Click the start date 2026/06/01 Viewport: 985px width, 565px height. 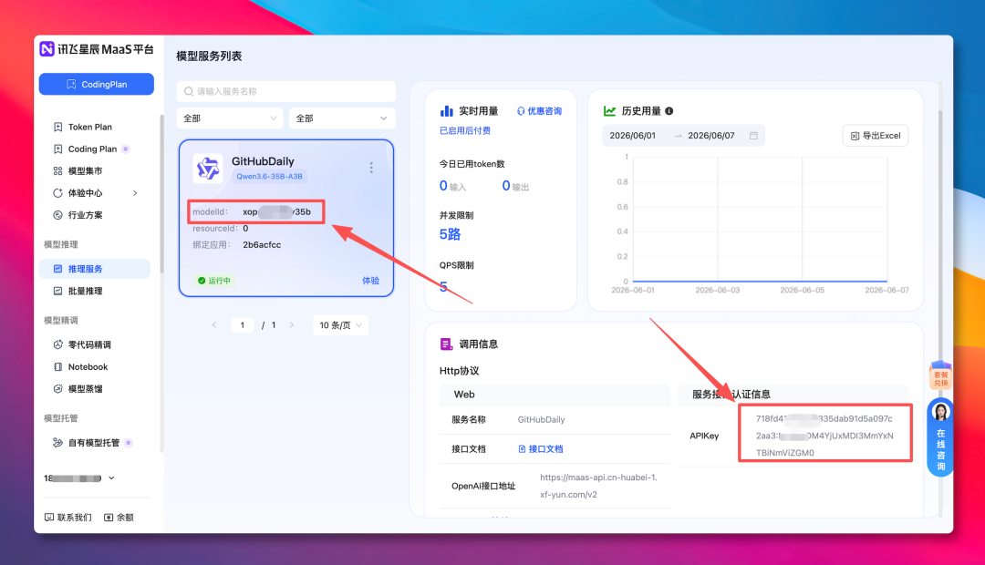pyautogui.click(x=633, y=136)
